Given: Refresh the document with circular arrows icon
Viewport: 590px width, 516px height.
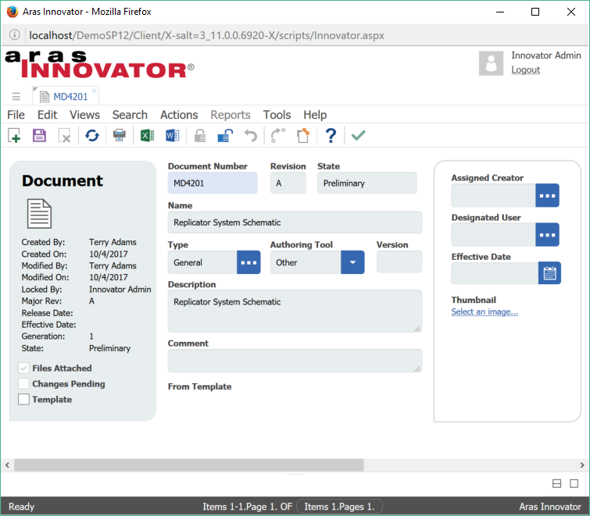Looking at the screenshot, I should coord(91,135).
